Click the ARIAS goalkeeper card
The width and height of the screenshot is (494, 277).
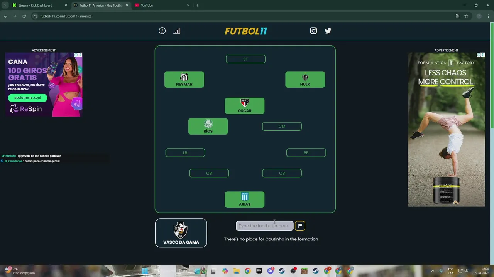click(x=245, y=200)
